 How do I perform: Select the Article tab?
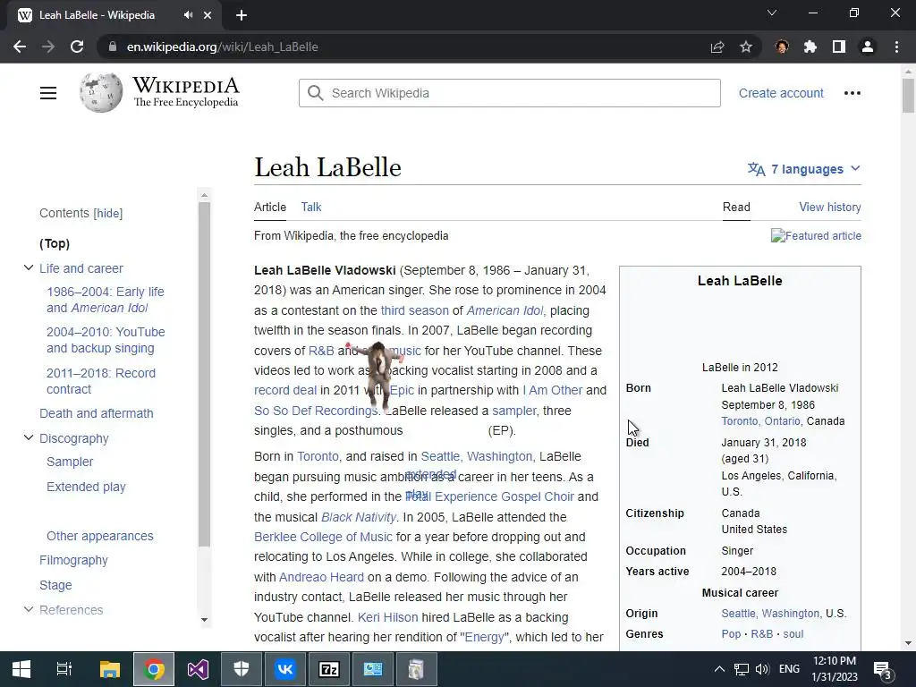pos(270,207)
